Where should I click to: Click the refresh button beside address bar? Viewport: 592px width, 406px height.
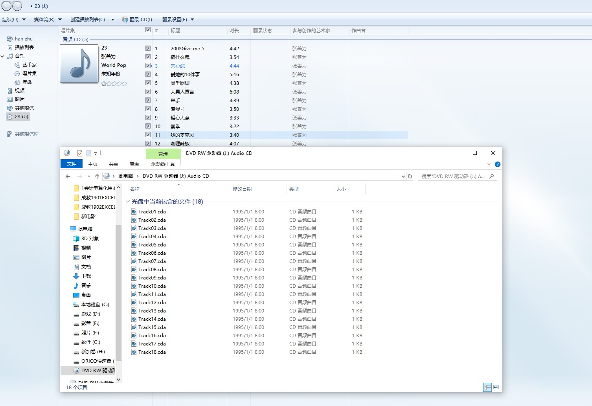click(x=410, y=176)
